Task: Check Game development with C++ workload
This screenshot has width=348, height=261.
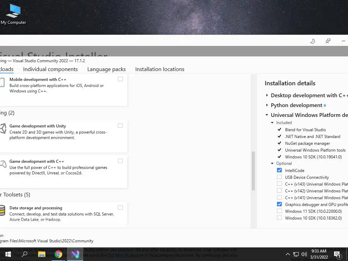Action: 120,161
